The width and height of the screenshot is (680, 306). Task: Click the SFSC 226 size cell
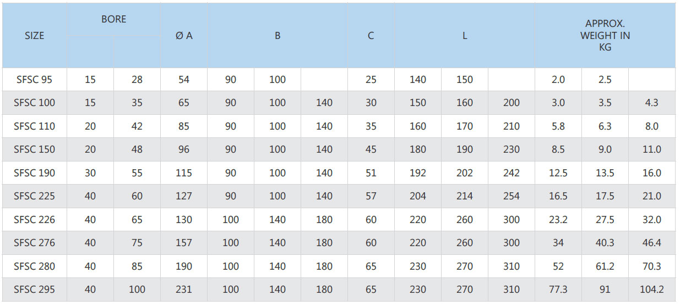(x=35, y=220)
